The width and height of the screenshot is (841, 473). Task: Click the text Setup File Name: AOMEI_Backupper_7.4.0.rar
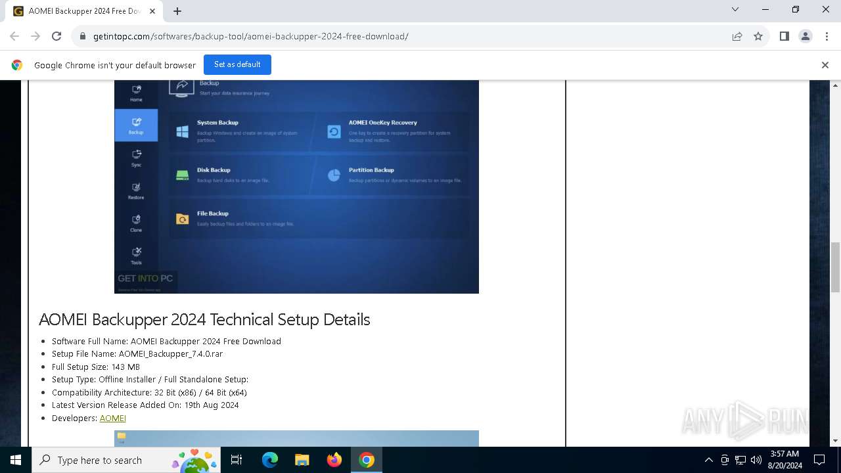[x=137, y=353]
